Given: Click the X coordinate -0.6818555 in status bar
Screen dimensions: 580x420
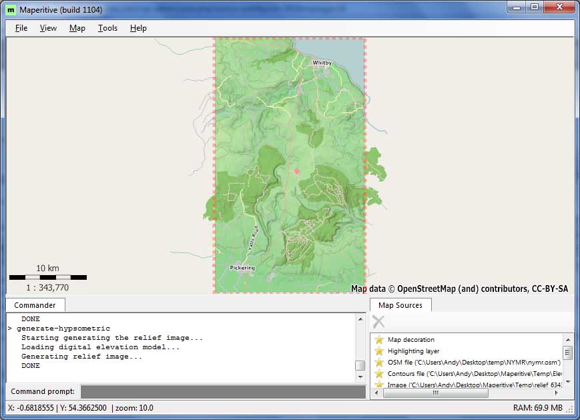Looking at the screenshot, I should 31,408.
